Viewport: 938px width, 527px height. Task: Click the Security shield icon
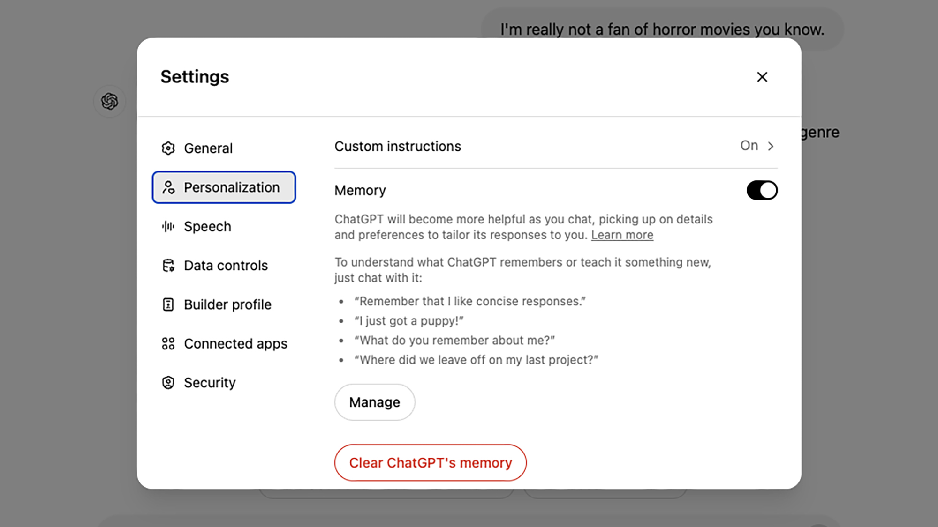[168, 383]
